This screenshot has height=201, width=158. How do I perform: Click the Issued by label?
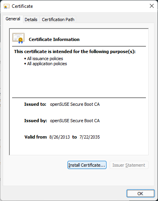36,121
